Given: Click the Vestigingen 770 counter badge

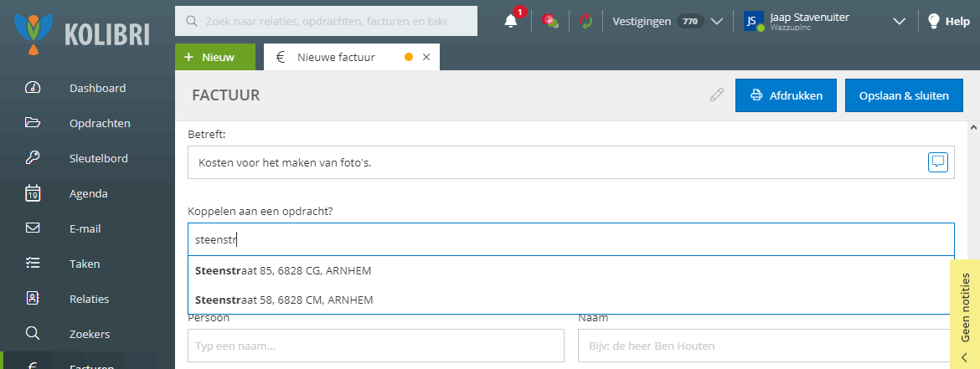Looking at the screenshot, I should point(691,21).
